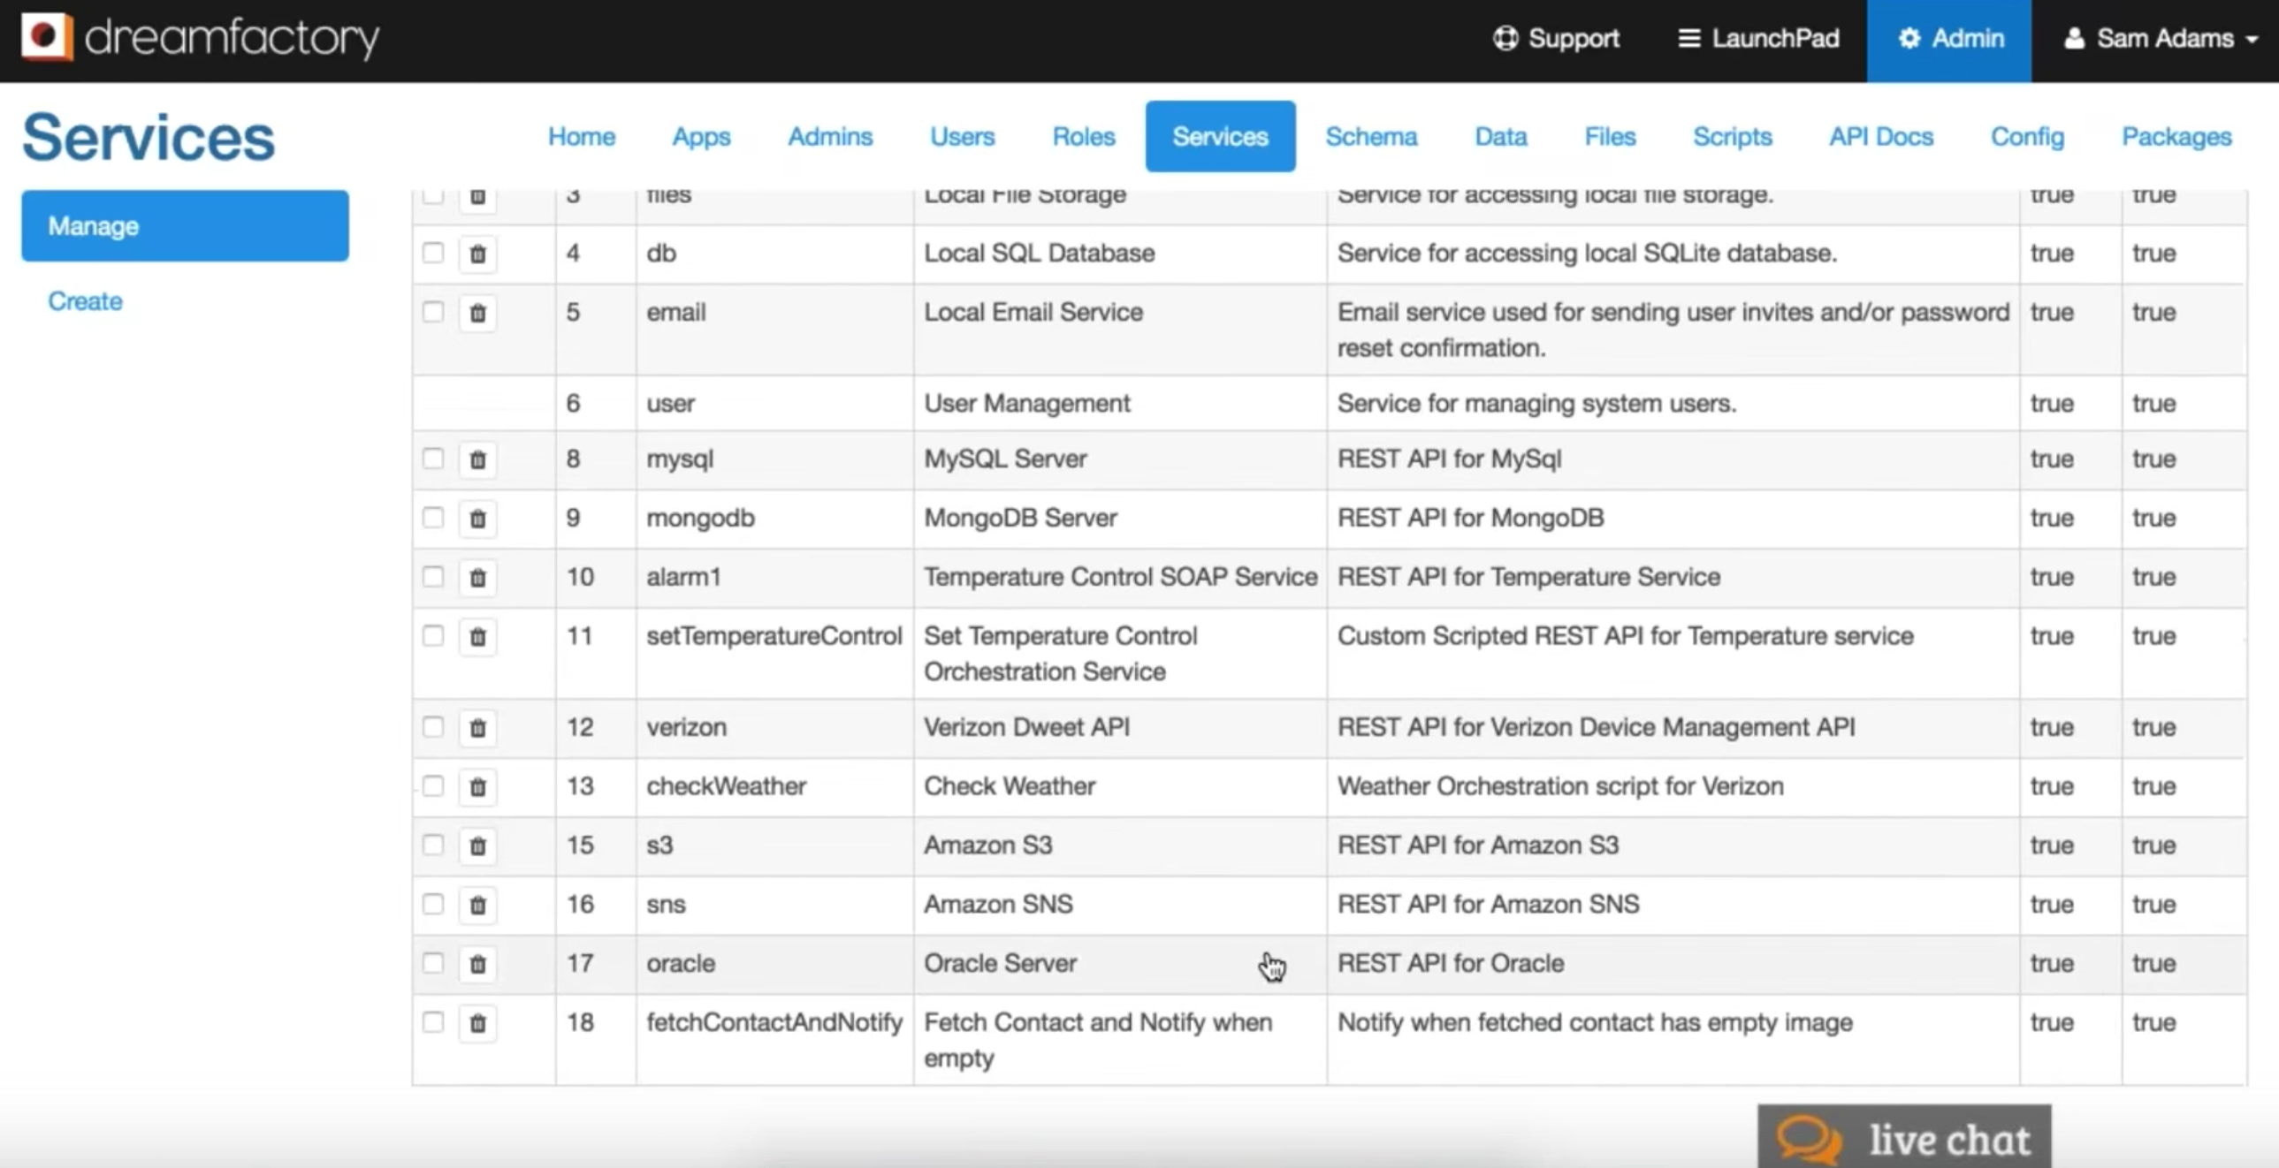Image resolution: width=2279 pixels, height=1168 pixels.
Task: Switch to the Schema tab
Action: click(x=1370, y=137)
